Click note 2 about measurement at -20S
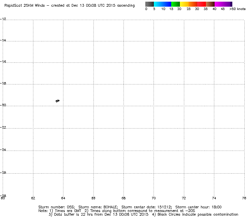This screenshot has height=217, width=247. [140, 211]
